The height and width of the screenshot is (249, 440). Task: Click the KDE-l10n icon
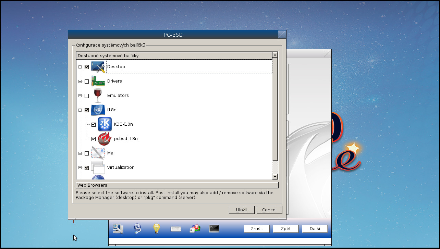pos(105,124)
